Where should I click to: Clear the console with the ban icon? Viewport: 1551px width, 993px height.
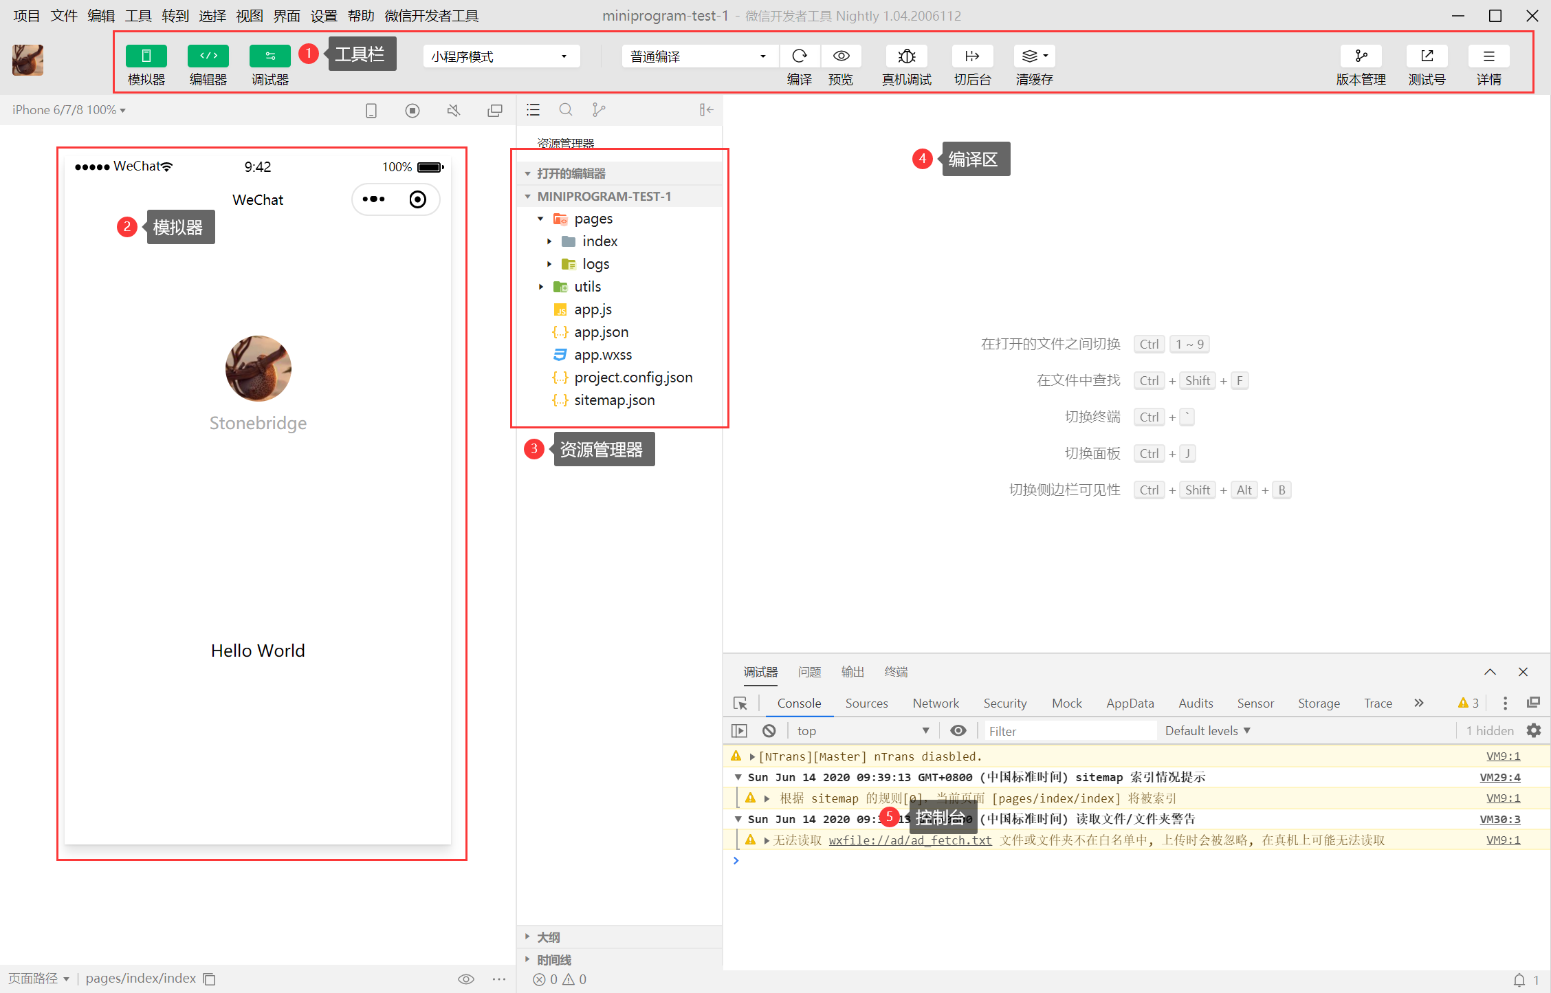[x=769, y=730]
